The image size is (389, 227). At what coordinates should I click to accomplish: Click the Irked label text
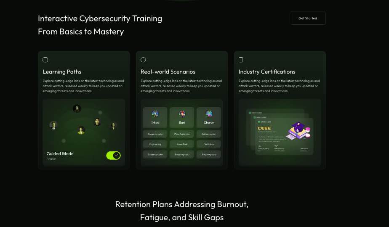coord(155,123)
